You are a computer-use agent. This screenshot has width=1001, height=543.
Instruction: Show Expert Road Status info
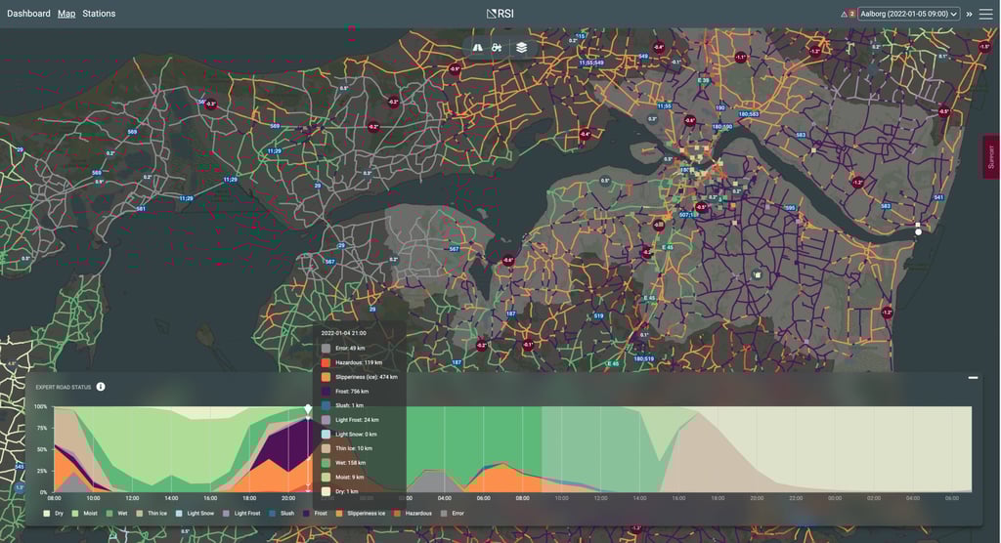coord(101,387)
